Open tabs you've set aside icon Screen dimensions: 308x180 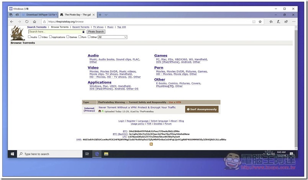[11, 15]
